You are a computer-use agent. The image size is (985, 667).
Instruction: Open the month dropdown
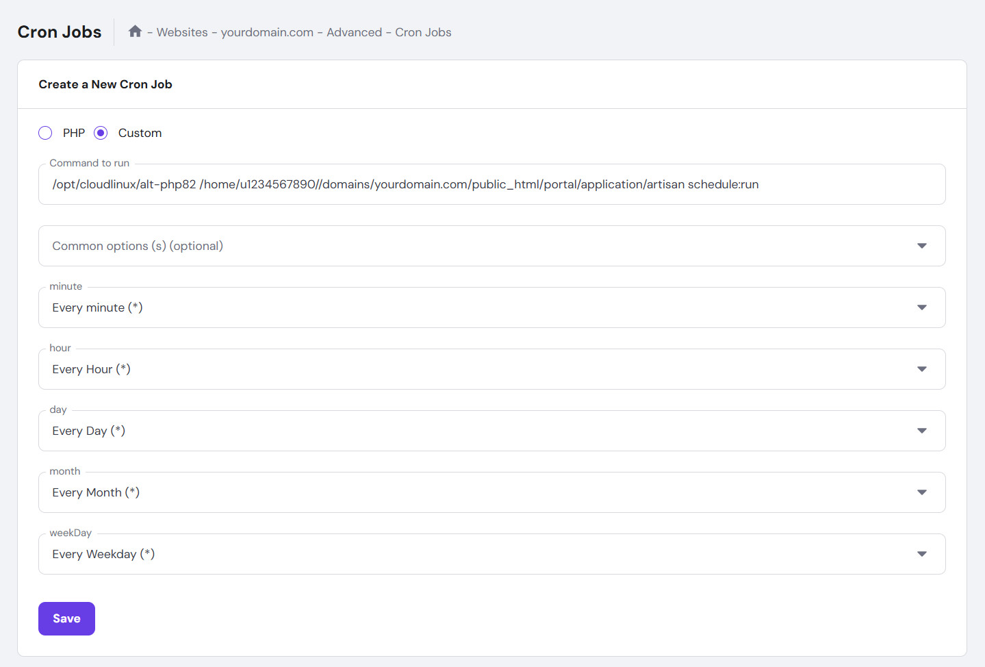[x=479, y=492]
